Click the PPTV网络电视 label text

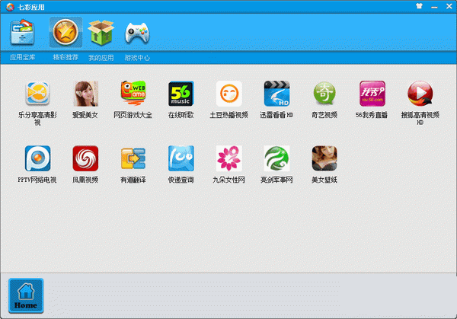pos(37,180)
